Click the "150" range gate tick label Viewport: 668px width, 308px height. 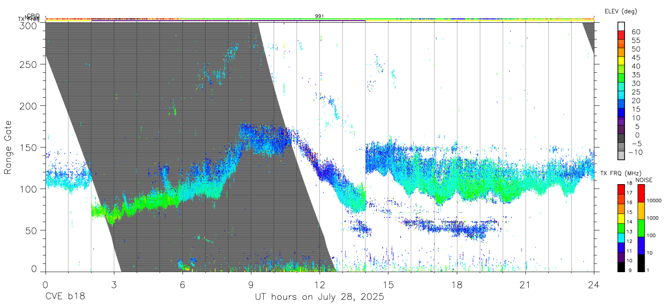pyautogui.click(x=29, y=147)
